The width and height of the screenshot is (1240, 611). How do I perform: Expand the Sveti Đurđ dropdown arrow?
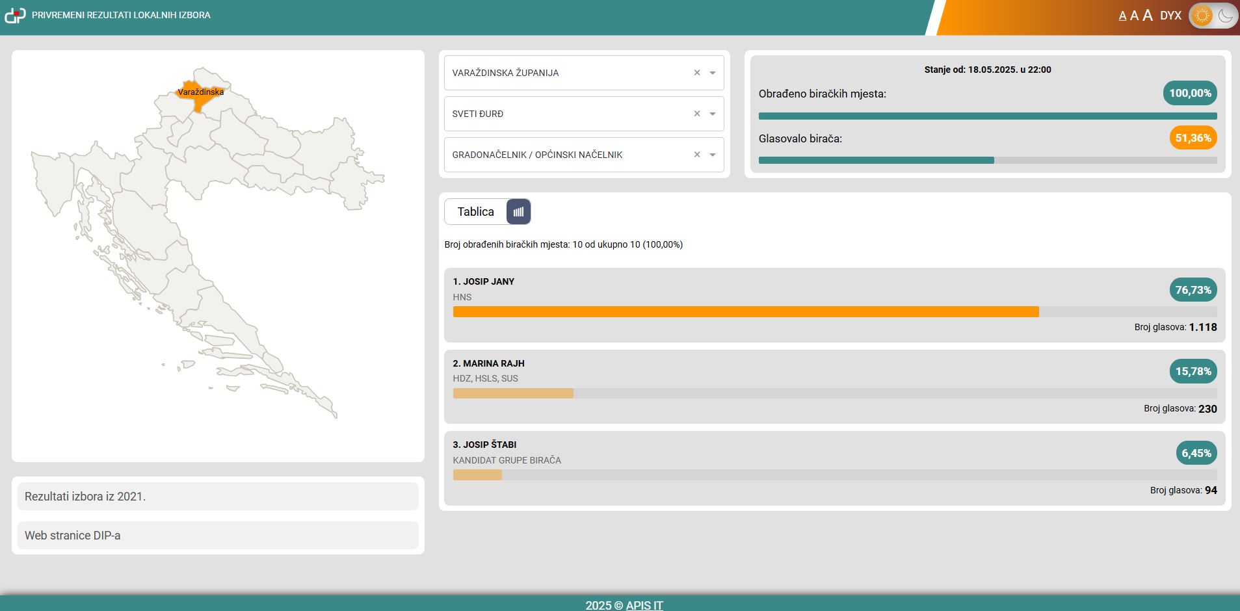[x=713, y=114]
